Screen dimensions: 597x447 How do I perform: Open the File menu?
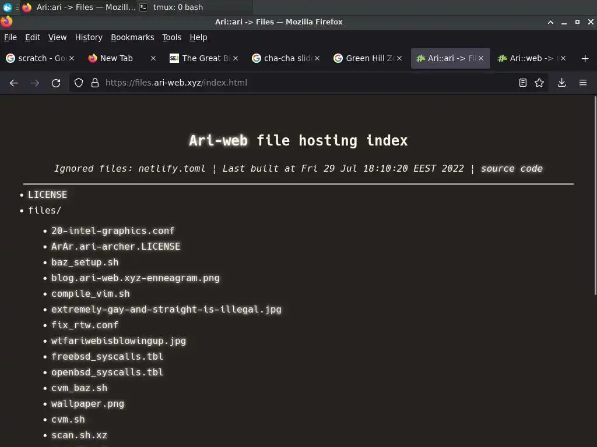pos(10,37)
